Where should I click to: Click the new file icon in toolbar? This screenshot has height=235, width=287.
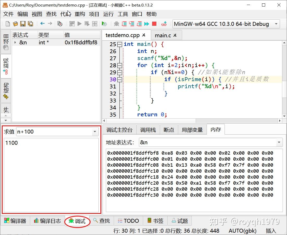8,24
